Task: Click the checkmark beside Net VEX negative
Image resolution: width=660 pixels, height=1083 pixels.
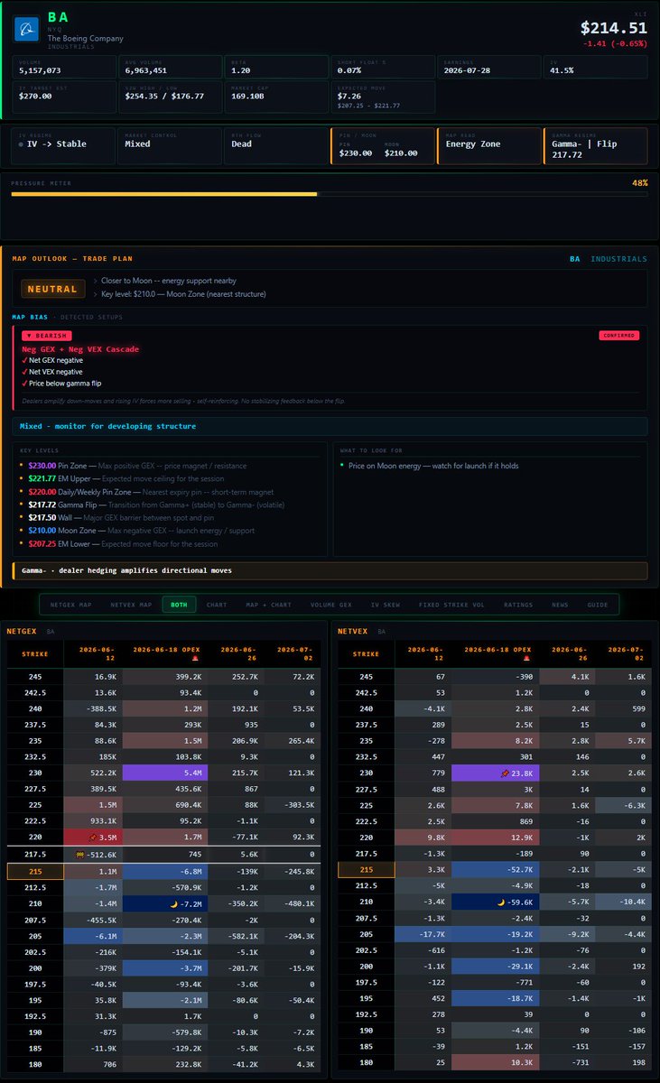Action: (x=24, y=371)
